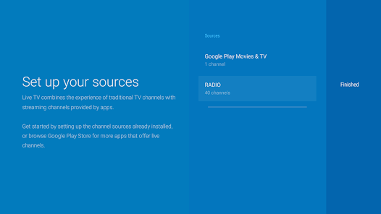The width and height of the screenshot is (381, 214).
Task: Click the word "RADIO" in the sources list
Action: pyautogui.click(x=213, y=85)
